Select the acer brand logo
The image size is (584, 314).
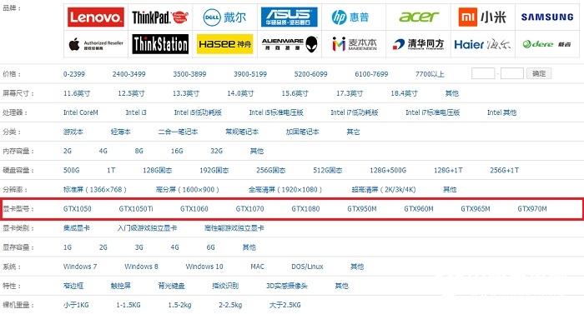[x=419, y=17]
